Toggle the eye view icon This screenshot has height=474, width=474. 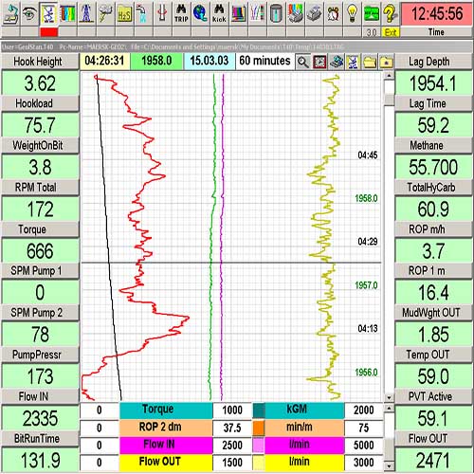29,14
